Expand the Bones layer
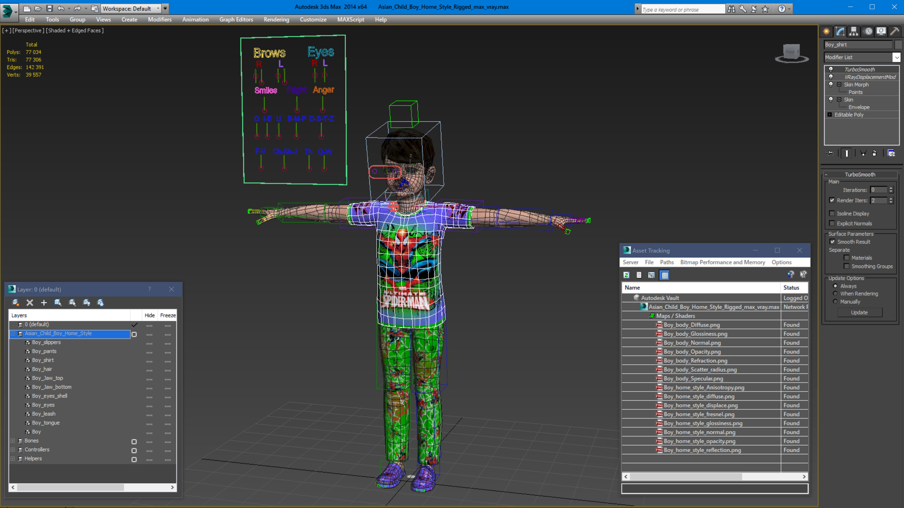 (x=13, y=441)
